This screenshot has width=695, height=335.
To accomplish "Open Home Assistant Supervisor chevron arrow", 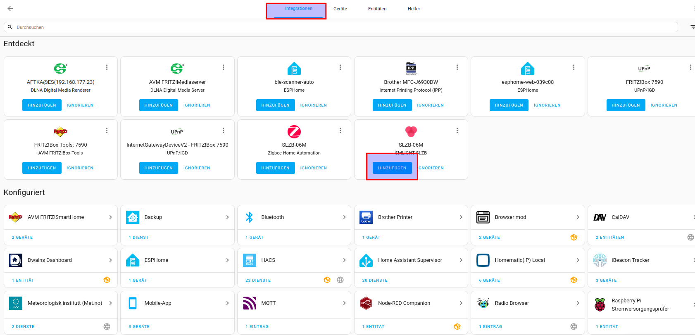I will point(461,260).
